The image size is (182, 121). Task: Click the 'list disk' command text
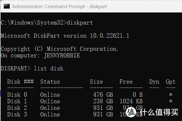(49, 69)
